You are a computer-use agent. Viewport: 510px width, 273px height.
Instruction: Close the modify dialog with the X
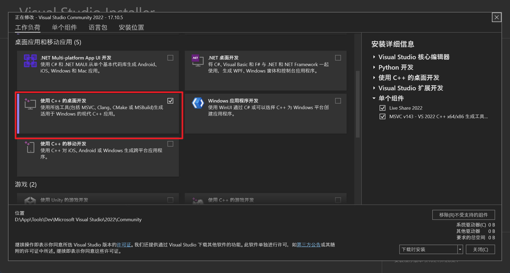tap(496, 18)
